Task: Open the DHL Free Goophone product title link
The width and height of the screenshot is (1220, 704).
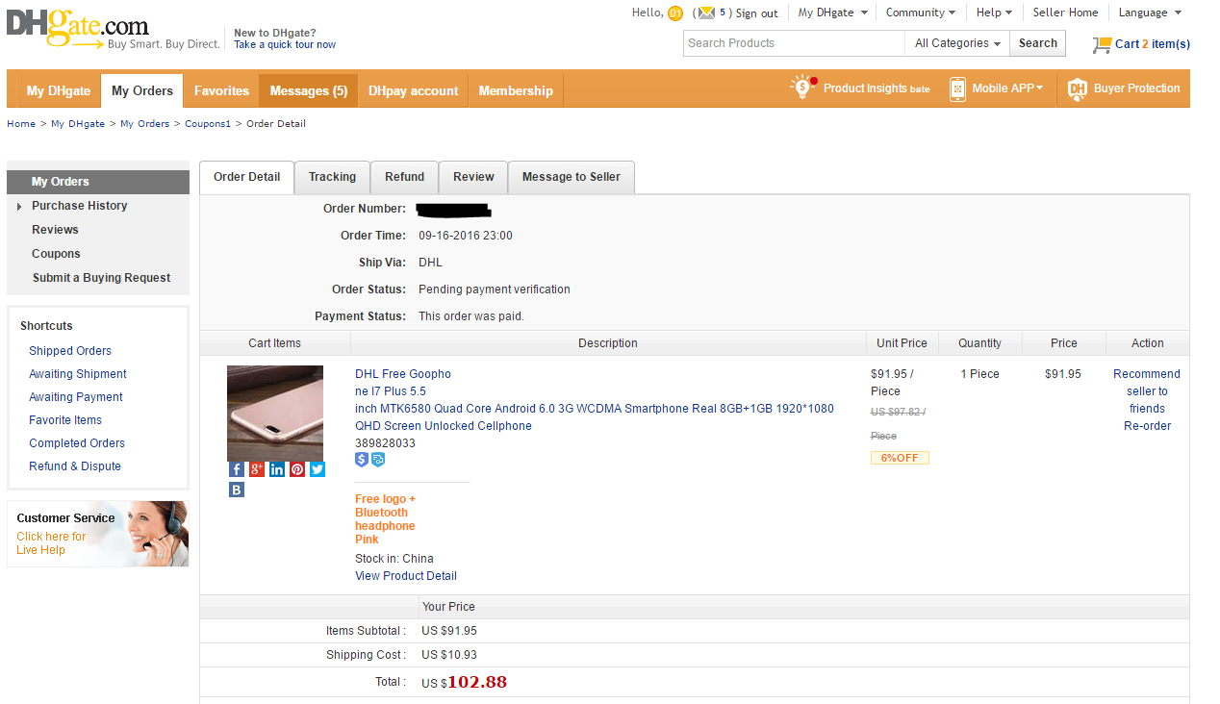Action: coord(595,400)
